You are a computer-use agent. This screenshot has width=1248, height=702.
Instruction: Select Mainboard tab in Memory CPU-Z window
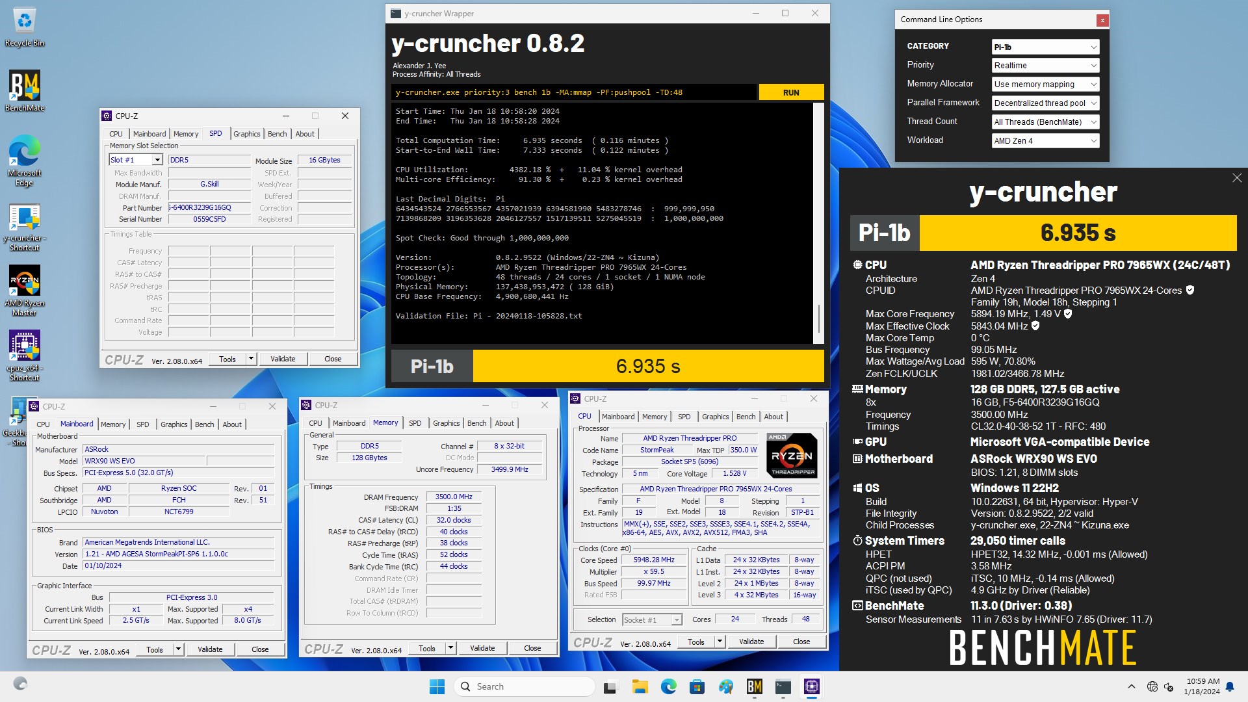click(349, 423)
